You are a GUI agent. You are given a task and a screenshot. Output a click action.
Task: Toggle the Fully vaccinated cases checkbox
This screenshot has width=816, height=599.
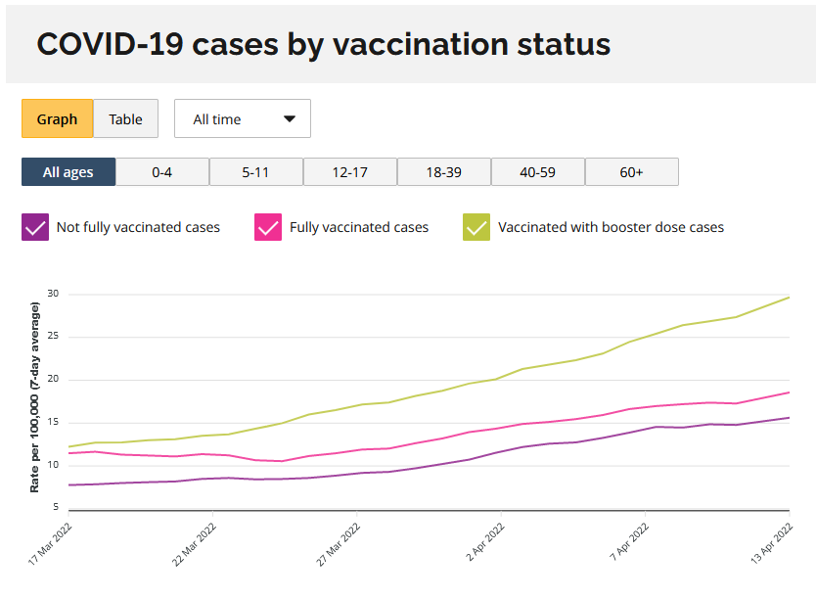coord(268,227)
